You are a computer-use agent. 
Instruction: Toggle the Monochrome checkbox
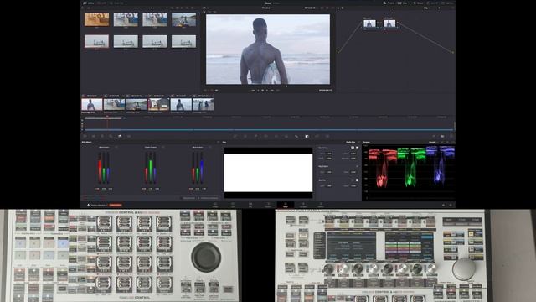[182, 198]
